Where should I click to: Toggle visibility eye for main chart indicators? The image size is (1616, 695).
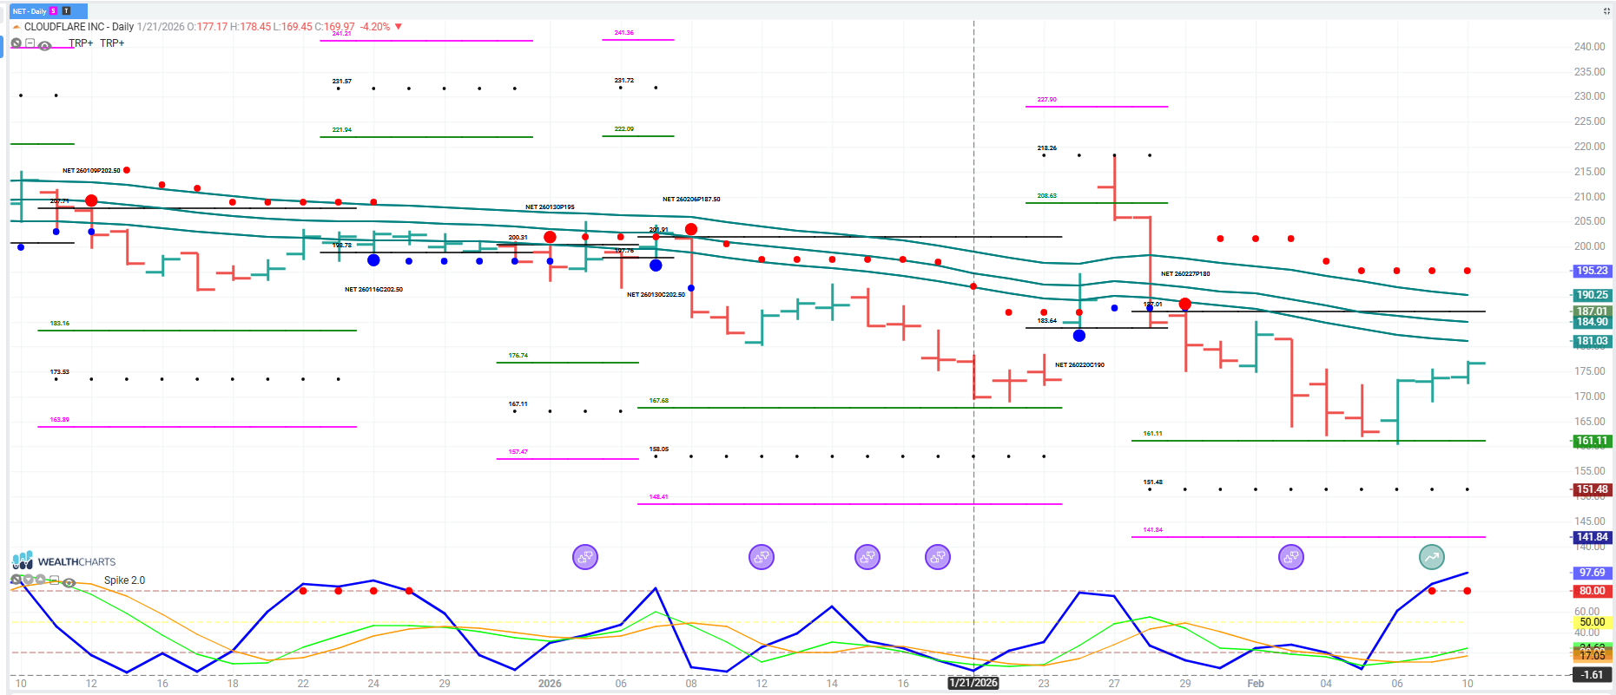pos(44,45)
